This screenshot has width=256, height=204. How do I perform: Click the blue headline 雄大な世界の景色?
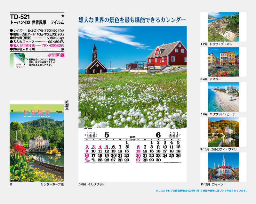(x=132, y=20)
